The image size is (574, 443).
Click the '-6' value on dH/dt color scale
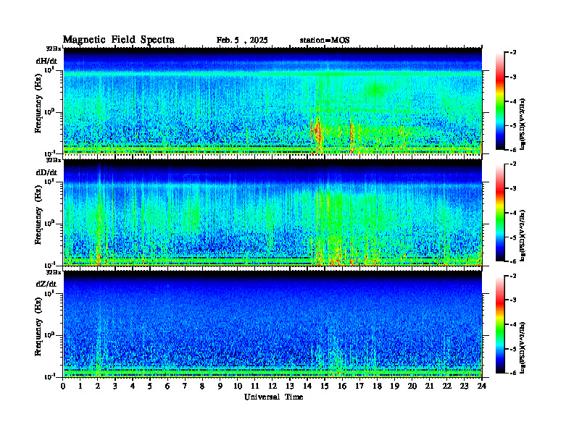click(x=513, y=150)
